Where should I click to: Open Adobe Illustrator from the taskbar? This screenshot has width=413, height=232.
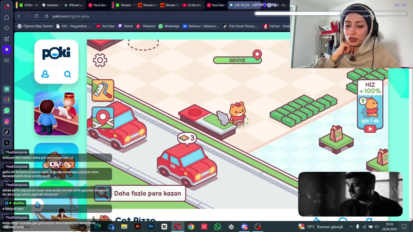tap(137, 227)
